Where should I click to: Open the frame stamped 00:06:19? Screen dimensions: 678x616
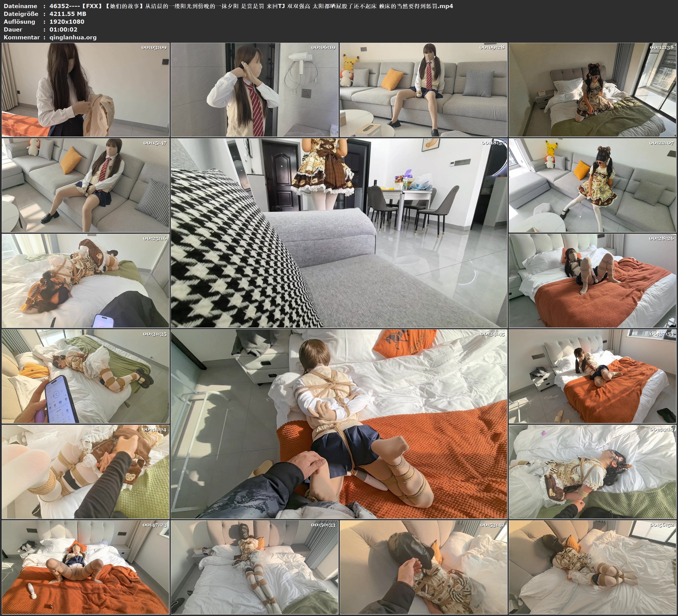(x=254, y=90)
